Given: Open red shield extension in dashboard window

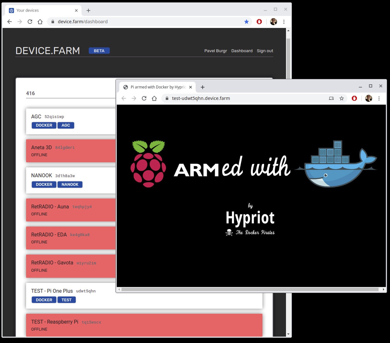Looking at the screenshot, I should tap(259, 22).
